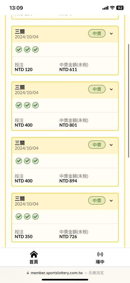130x283 pixels.
Task: Expand the 三關 card with payout NTD 611
Action: pyautogui.click(x=111, y=34)
